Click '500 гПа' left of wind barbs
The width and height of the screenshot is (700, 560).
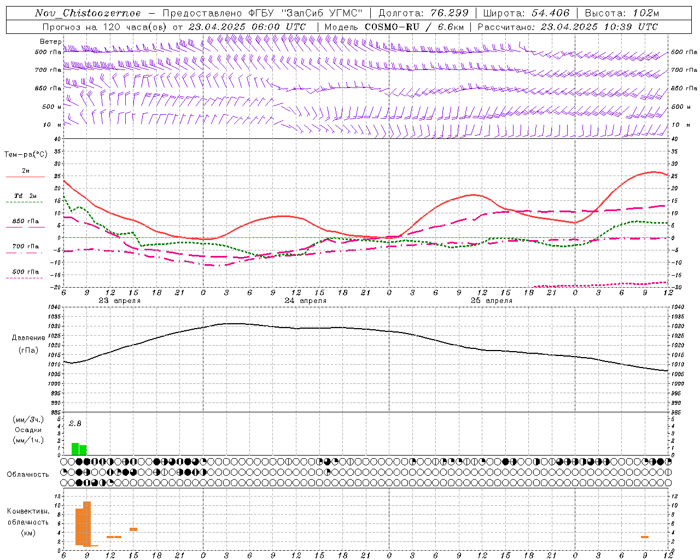coord(48,52)
